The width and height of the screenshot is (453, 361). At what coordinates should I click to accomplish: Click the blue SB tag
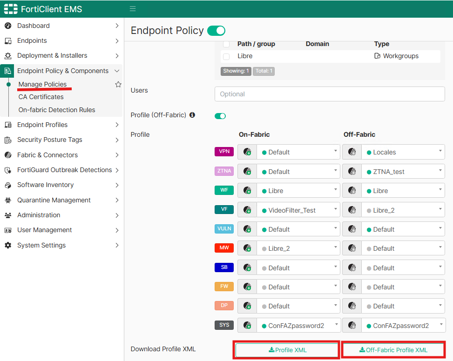224,267
